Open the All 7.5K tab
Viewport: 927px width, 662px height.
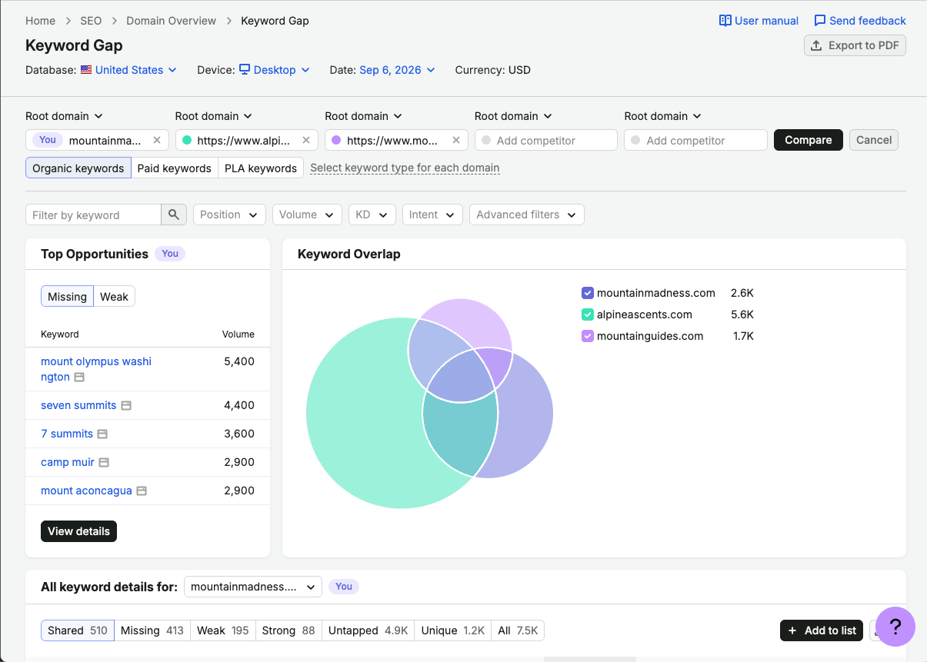pyautogui.click(x=518, y=630)
